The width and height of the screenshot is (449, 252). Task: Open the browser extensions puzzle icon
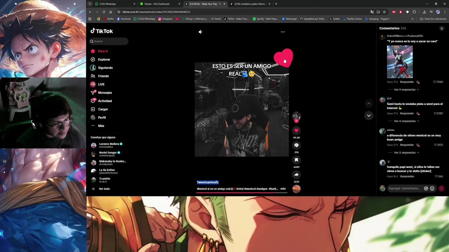pyautogui.click(x=414, y=12)
